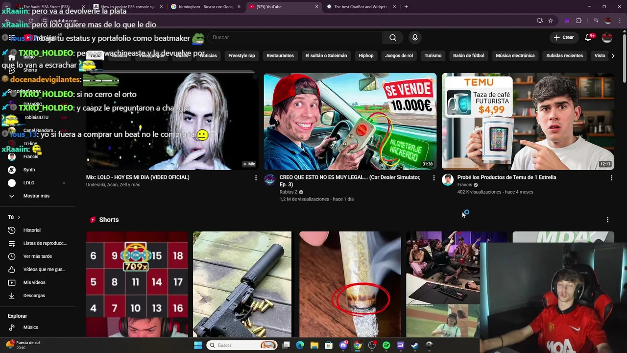Image resolution: width=627 pixels, height=353 pixels.
Task: Select the Subidas recientes chip
Action: 564,56
